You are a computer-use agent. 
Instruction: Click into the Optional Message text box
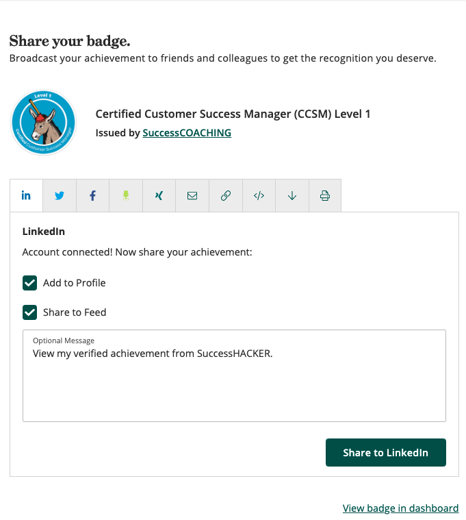pyautogui.click(x=234, y=375)
